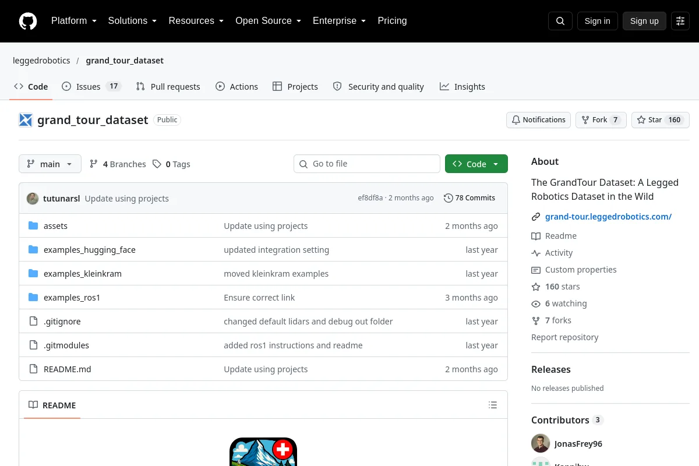Click the examples_hugging_face folder icon
Image resolution: width=699 pixels, height=466 pixels.
33,250
